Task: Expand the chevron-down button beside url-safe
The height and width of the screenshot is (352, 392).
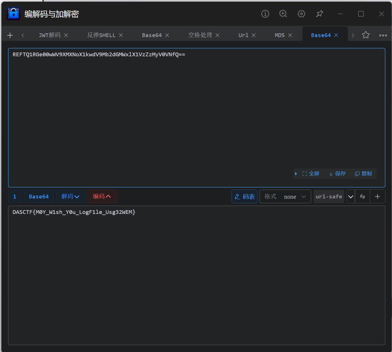Action: pos(351,196)
